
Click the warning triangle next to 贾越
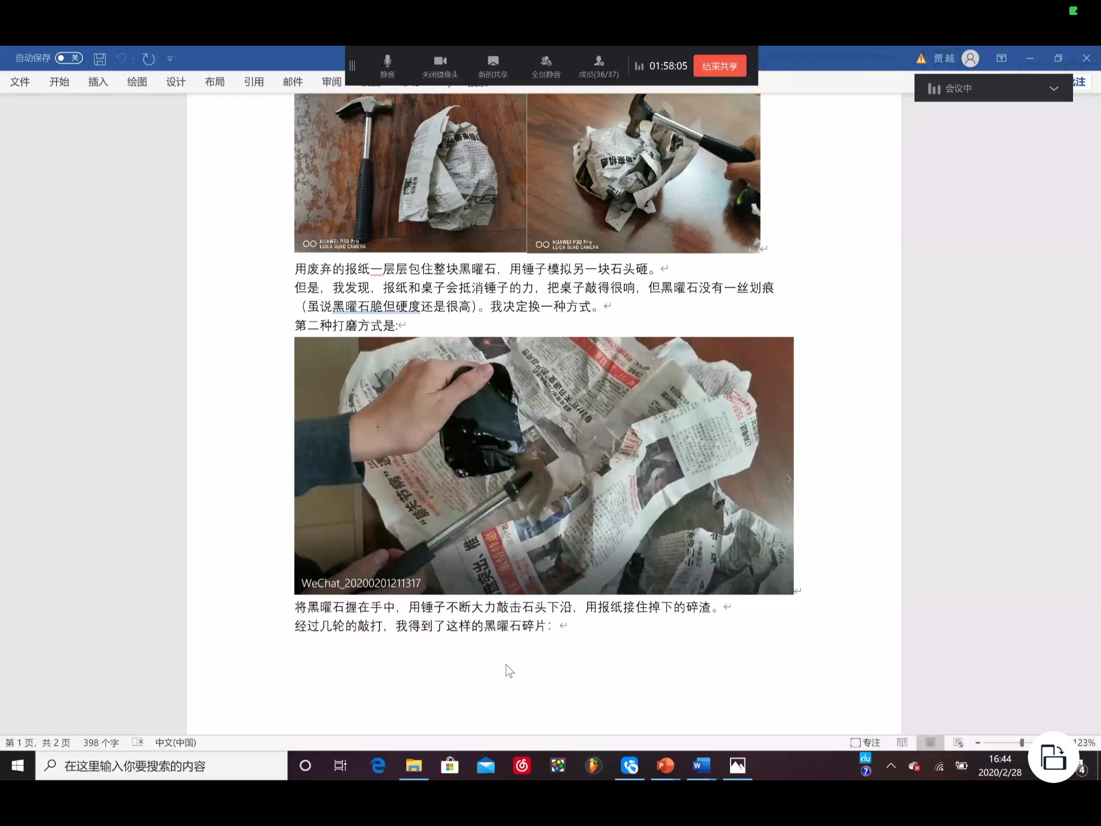tap(921, 58)
